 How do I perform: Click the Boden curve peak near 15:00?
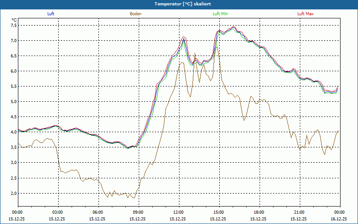(x=217, y=47)
